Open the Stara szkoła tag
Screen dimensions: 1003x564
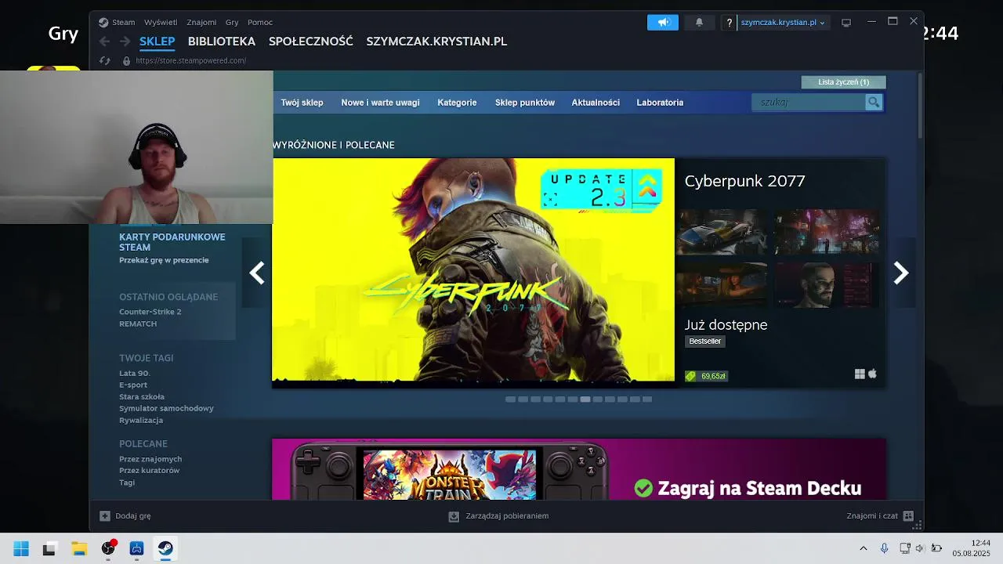coord(142,396)
